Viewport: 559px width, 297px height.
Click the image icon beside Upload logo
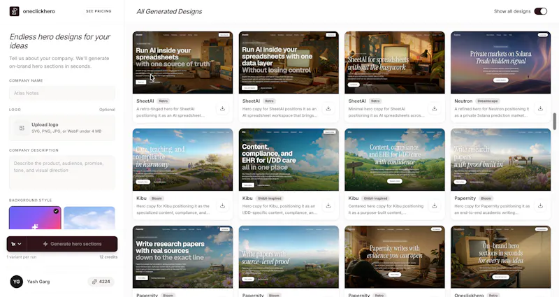tap(22, 128)
